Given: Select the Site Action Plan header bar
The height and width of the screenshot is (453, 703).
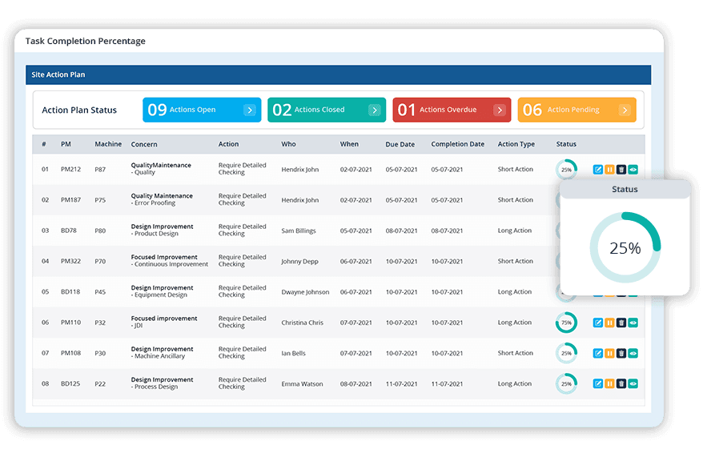Looking at the screenshot, I should click(338, 74).
